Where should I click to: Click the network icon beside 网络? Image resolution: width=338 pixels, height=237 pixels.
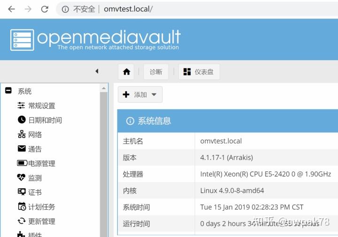point(22,134)
